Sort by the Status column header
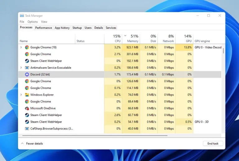The height and width of the screenshot is (161, 239). coord(90,39)
